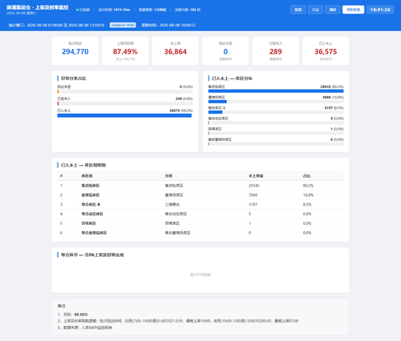Click table cell showing 10.8%
The image size is (401, 341).
pyautogui.click(x=308, y=195)
